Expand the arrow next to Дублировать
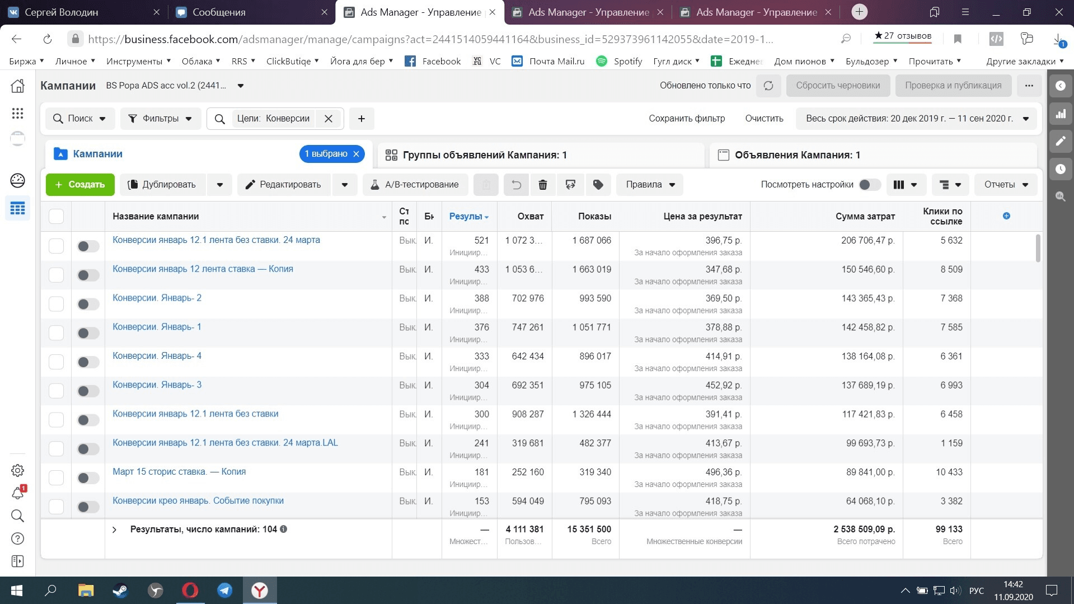This screenshot has width=1074, height=604. pos(220,185)
